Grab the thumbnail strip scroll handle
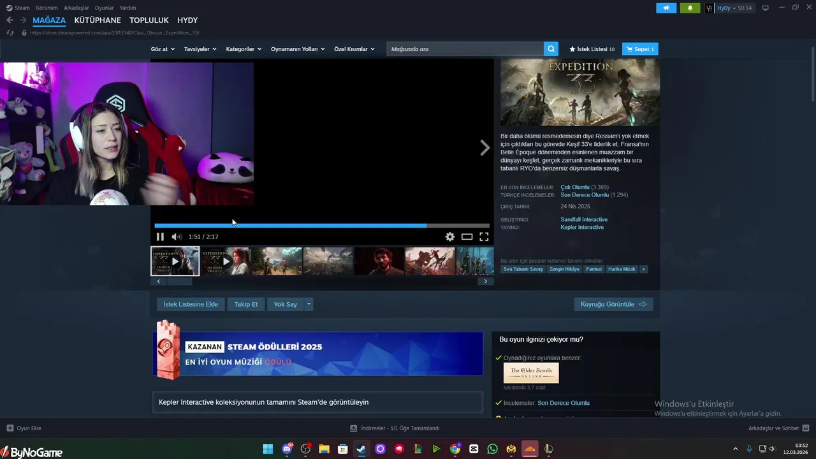 (179, 281)
